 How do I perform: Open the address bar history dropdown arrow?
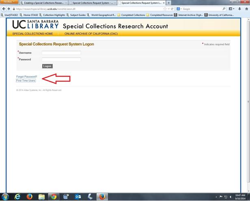click(x=168, y=9)
